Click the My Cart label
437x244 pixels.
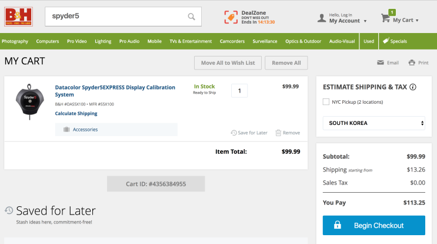pyautogui.click(x=403, y=20)
